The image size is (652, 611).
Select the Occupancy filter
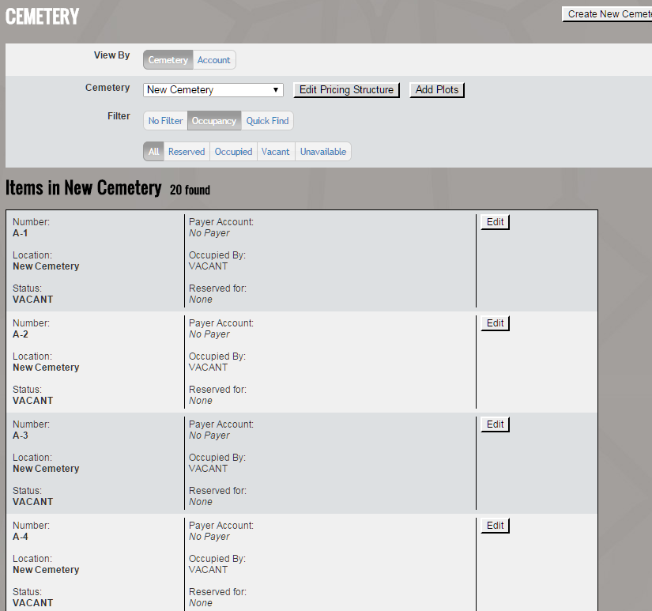pyautogui.click(x=214, y=121)
